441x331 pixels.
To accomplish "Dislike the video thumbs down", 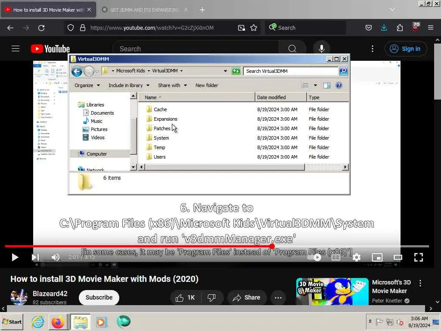I will coord(211,298).
